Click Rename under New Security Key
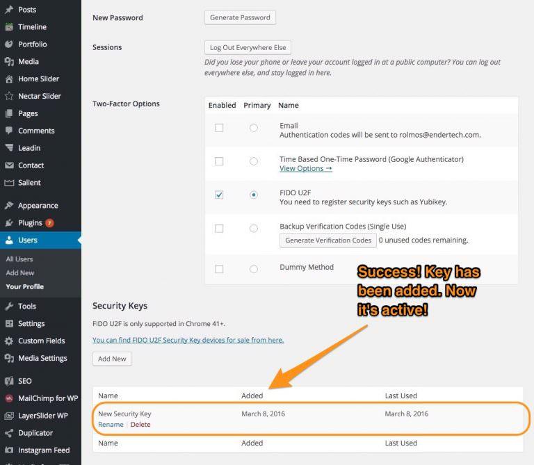This screenshot has width=534, height=465. (111, 425)
